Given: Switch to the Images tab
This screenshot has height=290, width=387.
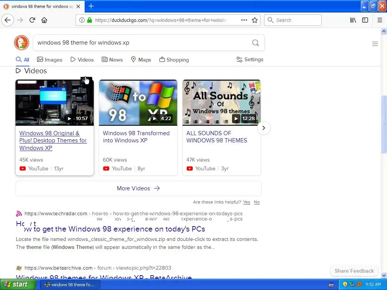Looking at the screenshot, I should pos(50,60).
